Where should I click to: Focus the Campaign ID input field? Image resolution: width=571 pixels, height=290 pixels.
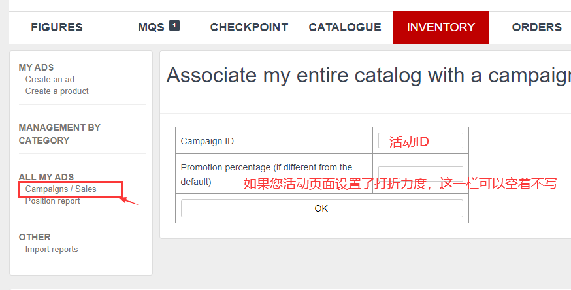coord(421,140)
